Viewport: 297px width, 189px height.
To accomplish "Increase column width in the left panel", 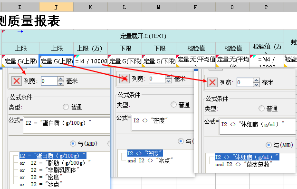I will point(60,79).
